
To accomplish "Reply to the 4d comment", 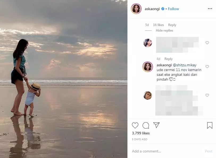I will 169,59.
